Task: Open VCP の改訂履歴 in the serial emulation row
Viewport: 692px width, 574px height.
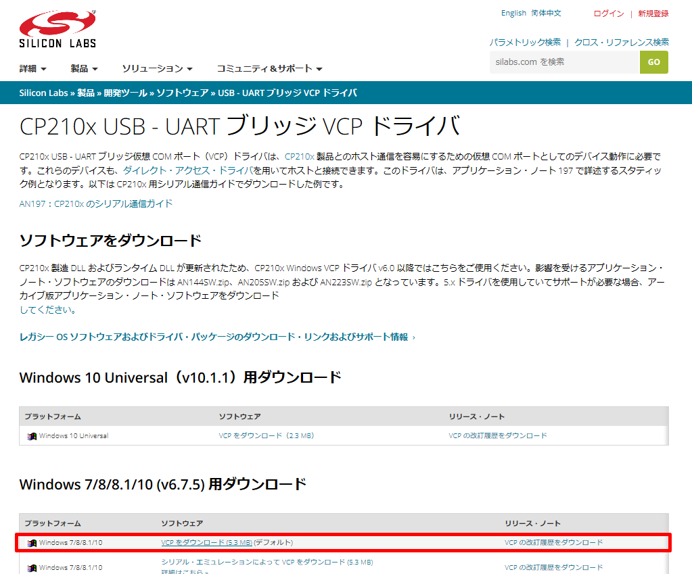Action: pyautogui.click(x=553, y=567)
